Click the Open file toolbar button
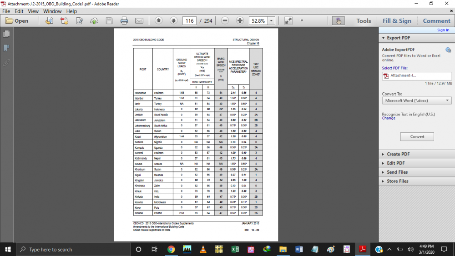The width and height of the screenshot is (455, 256). point(17,21)
